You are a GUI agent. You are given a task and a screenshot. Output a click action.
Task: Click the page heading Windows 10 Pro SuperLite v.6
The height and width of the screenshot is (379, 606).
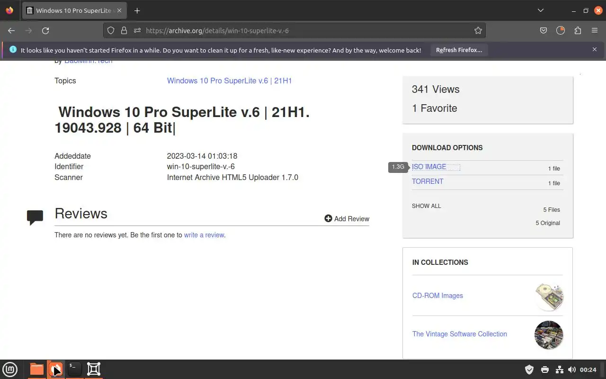pos(182,120)
